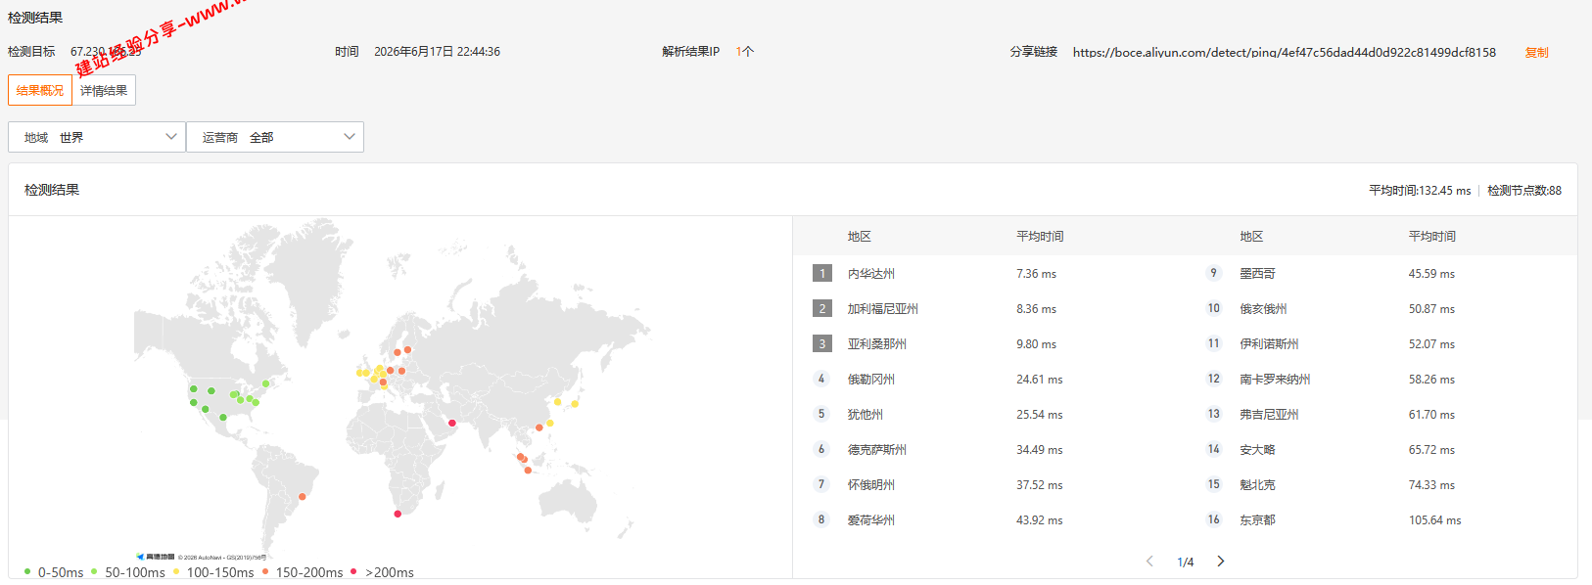1592x585 pixels.
Task: Select the 伊利诺斯州 region row
Action: [1381, 343]
